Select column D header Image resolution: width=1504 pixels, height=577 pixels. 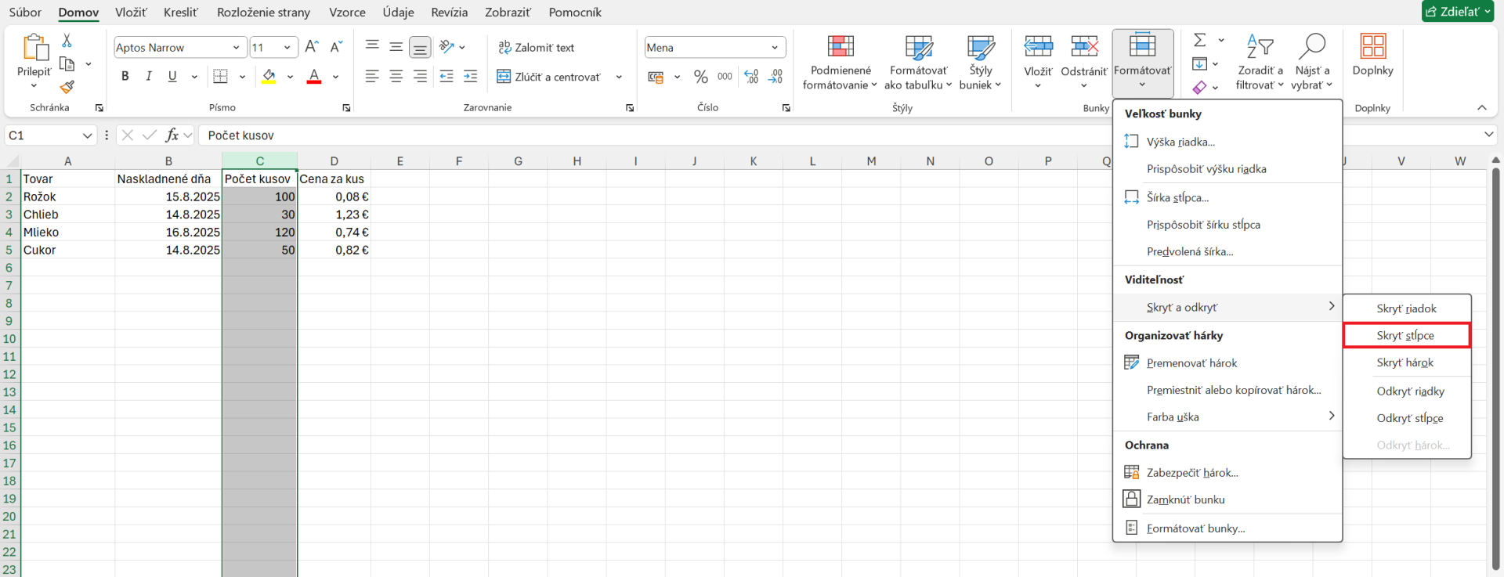pyautogui.click(x=334, y=161)
